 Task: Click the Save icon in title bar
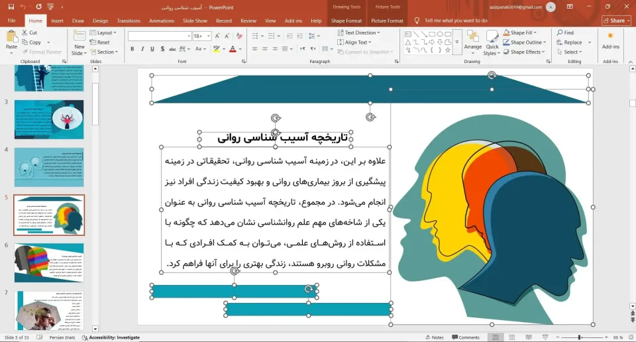[11, 7]
